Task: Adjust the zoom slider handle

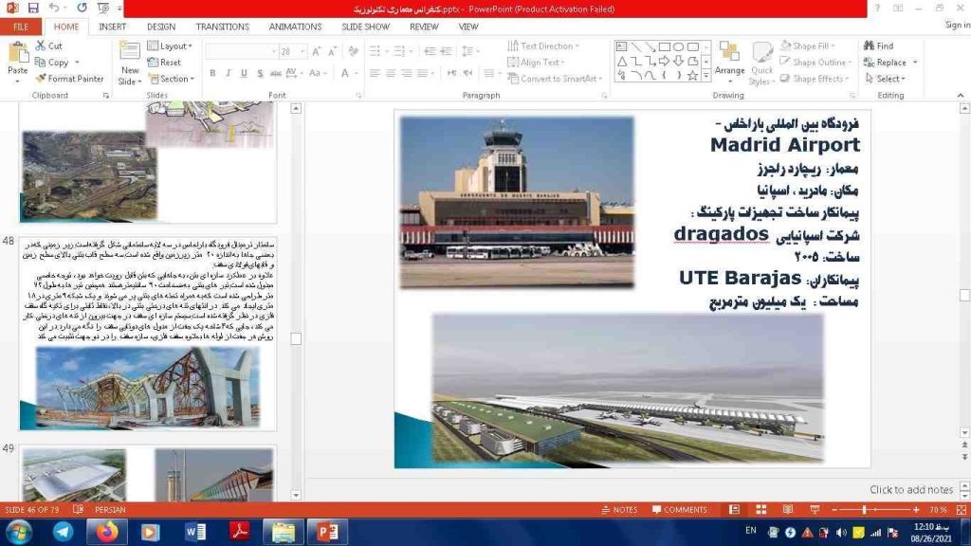Action: 865,509
